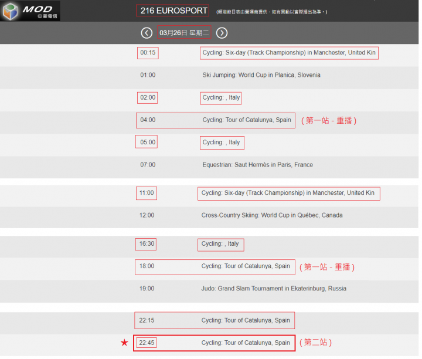Open 11:00 Cycling Six-day Manchester program
Screen dimensions: 422x359
click(288, 193)
